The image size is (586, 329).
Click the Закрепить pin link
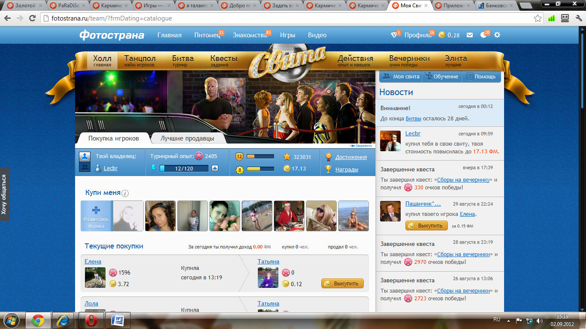[x=361, y=146]
